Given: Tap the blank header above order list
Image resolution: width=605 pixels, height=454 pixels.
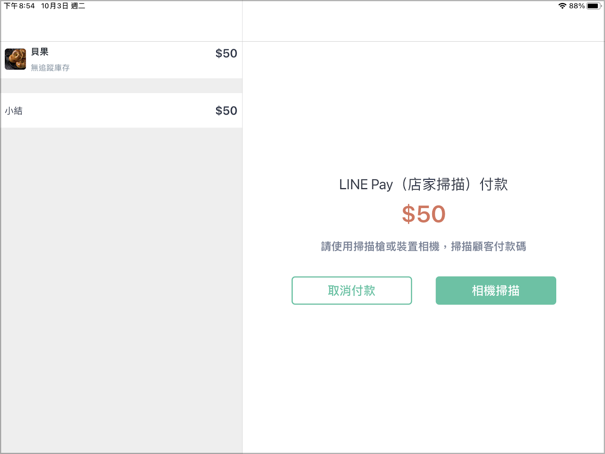Looking at the screenshot, I should 121,26.
